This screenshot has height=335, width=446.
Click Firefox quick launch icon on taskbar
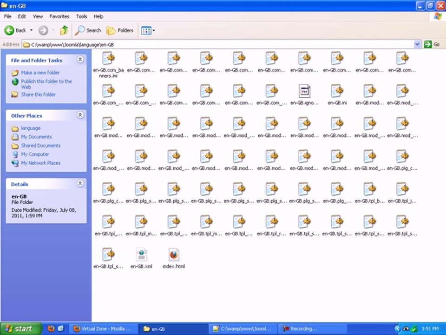click(51, 328)
